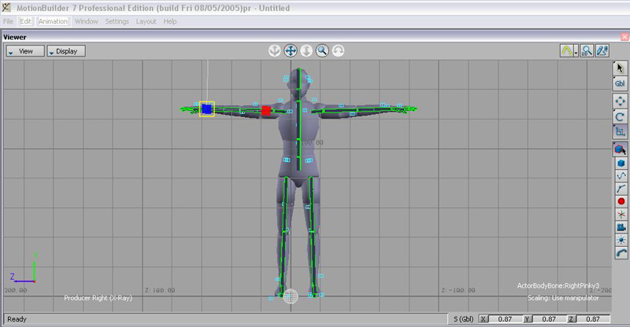Click the viewer zoom magnifier icon
630x327 pixels.
322,50
